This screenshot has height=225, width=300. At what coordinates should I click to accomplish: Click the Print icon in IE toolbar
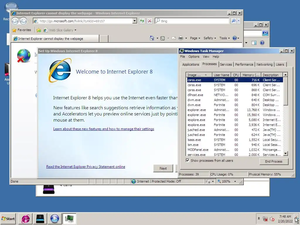180,38
